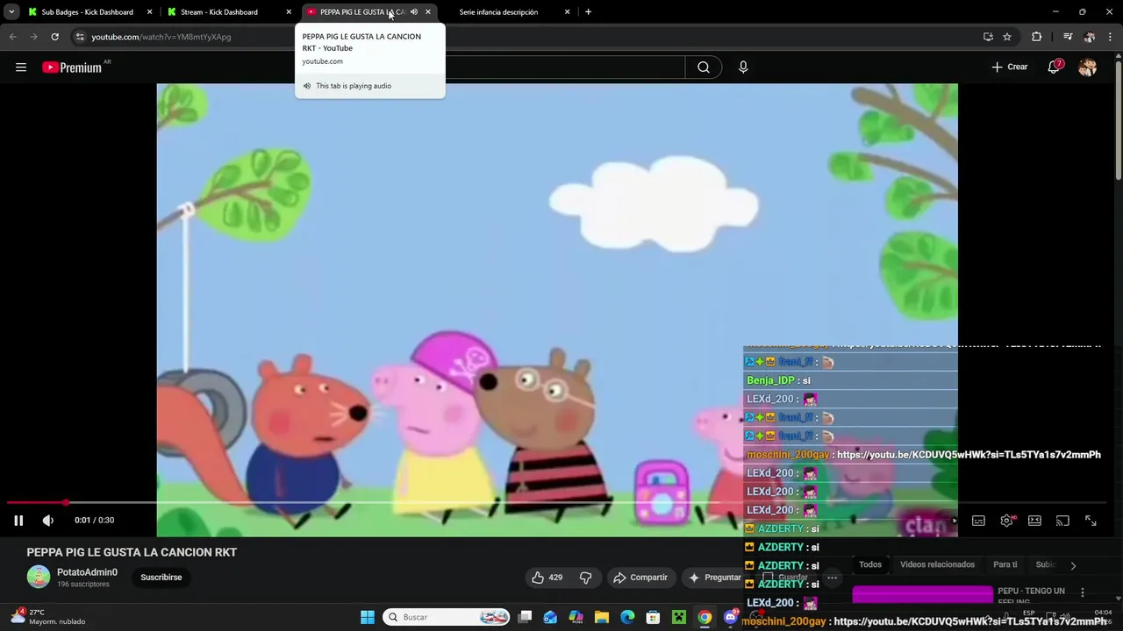Click the Crear create button
This screenshot has width=1123, height=631.
point(1009,67)
